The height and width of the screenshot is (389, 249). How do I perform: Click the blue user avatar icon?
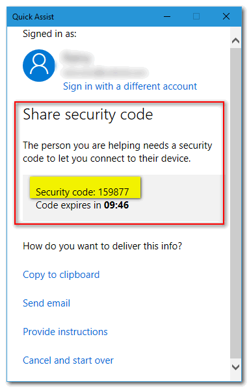point(39,66)
